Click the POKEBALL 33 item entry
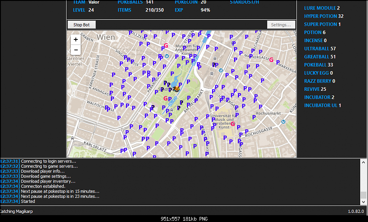Image resolution: width=368 pixels, height=222 pixels. (x=318, y=65)
